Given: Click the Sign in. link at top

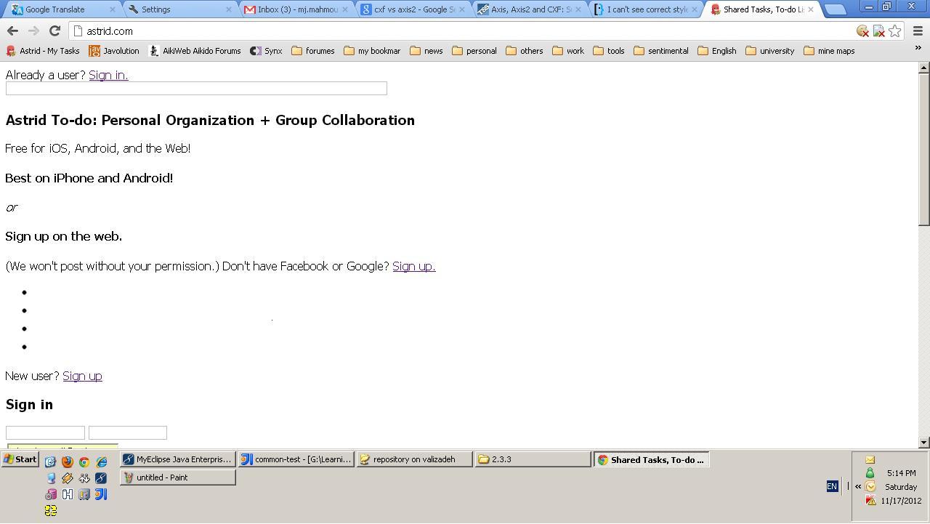Looking at the screenshot, I should coord(108,75).
